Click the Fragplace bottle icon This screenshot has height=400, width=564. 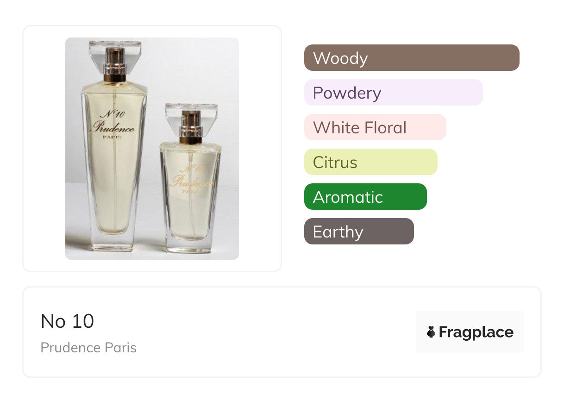coord(431,332)
